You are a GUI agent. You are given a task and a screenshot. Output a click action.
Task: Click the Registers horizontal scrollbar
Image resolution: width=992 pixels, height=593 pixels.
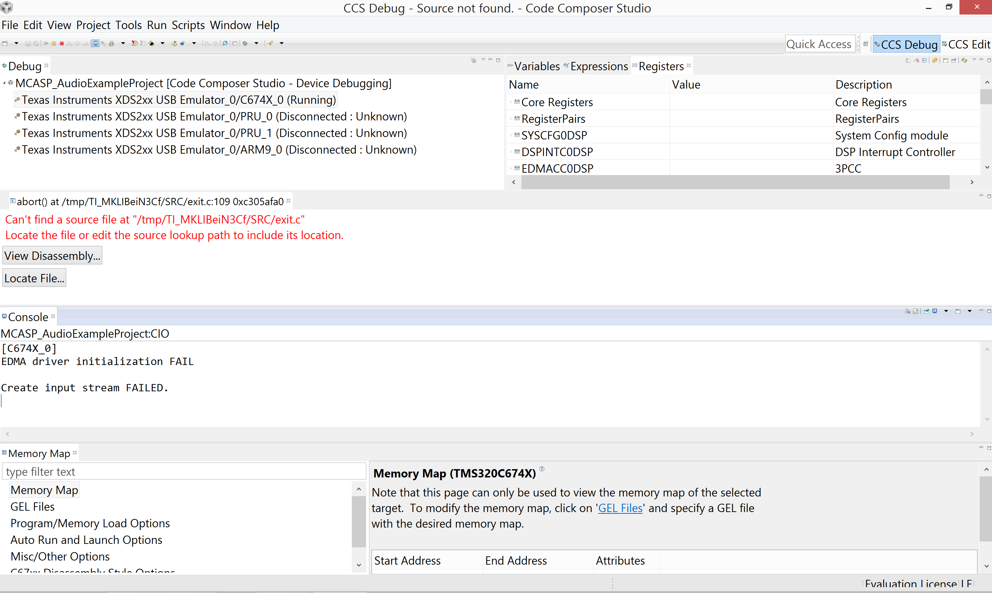point(735,182)
